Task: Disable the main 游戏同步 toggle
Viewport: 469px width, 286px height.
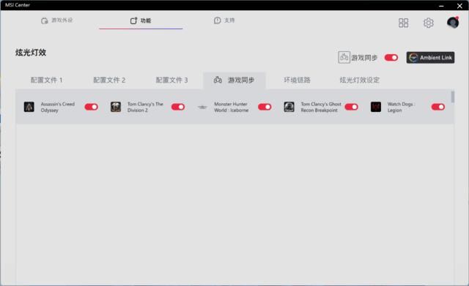Action: click(x=391, y=58)
